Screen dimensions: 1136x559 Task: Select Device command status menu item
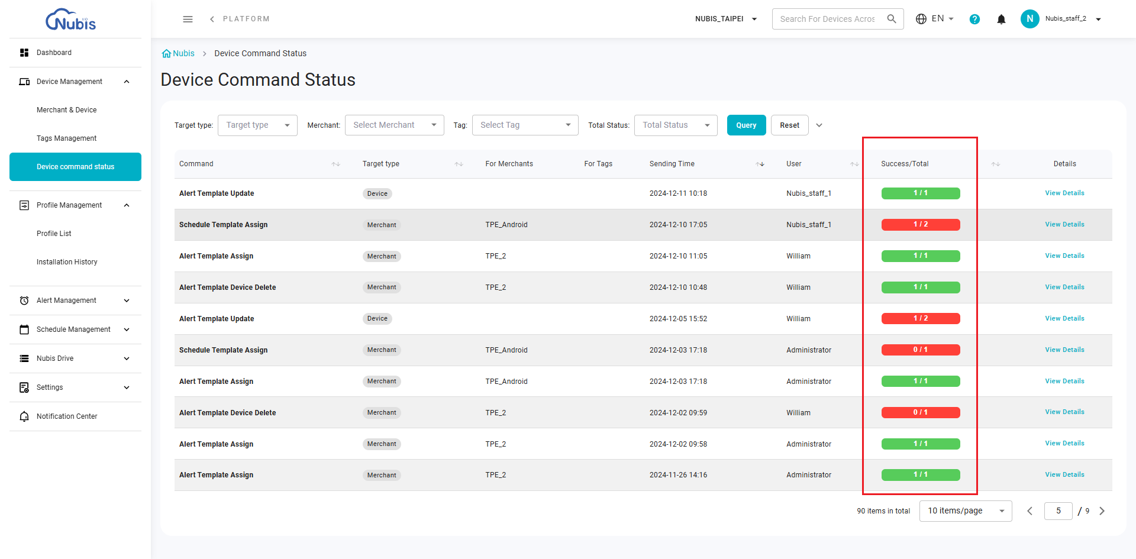point(75,167)
